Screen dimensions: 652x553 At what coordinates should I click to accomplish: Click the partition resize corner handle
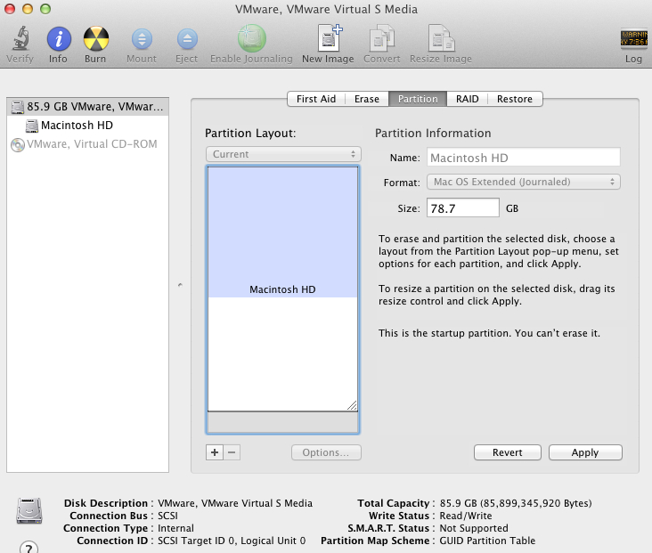pyautogui.click(x=352, y=405)
